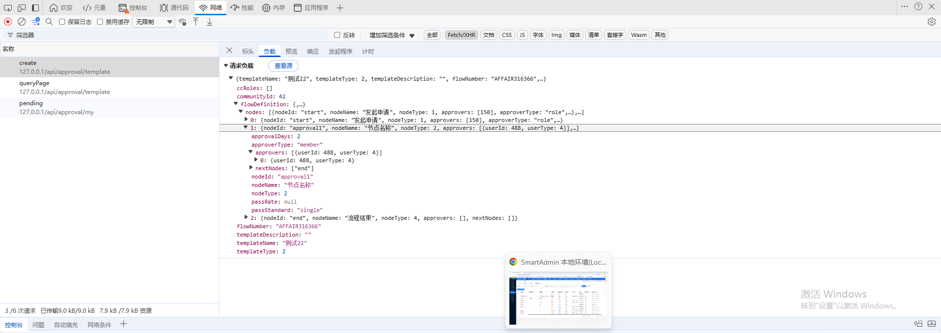Collapse the root templateName payload object
This screenshot has height=333, width=941.
pyautogui.click(x=231, y=78)
